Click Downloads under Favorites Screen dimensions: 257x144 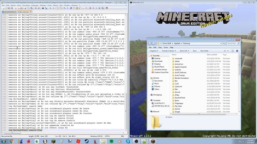point(158,61)
